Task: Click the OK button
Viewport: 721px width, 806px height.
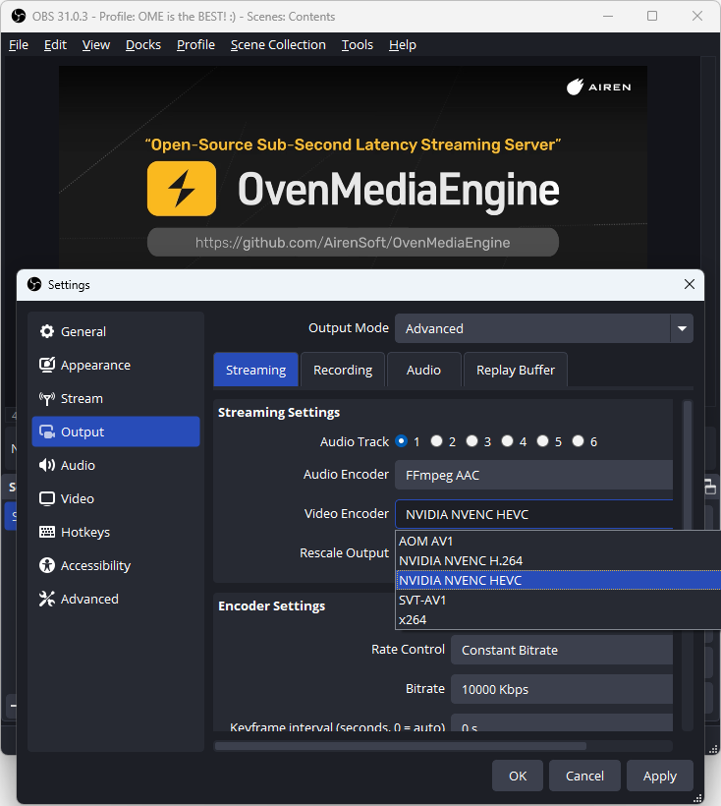Action: [x=518, y=776]
